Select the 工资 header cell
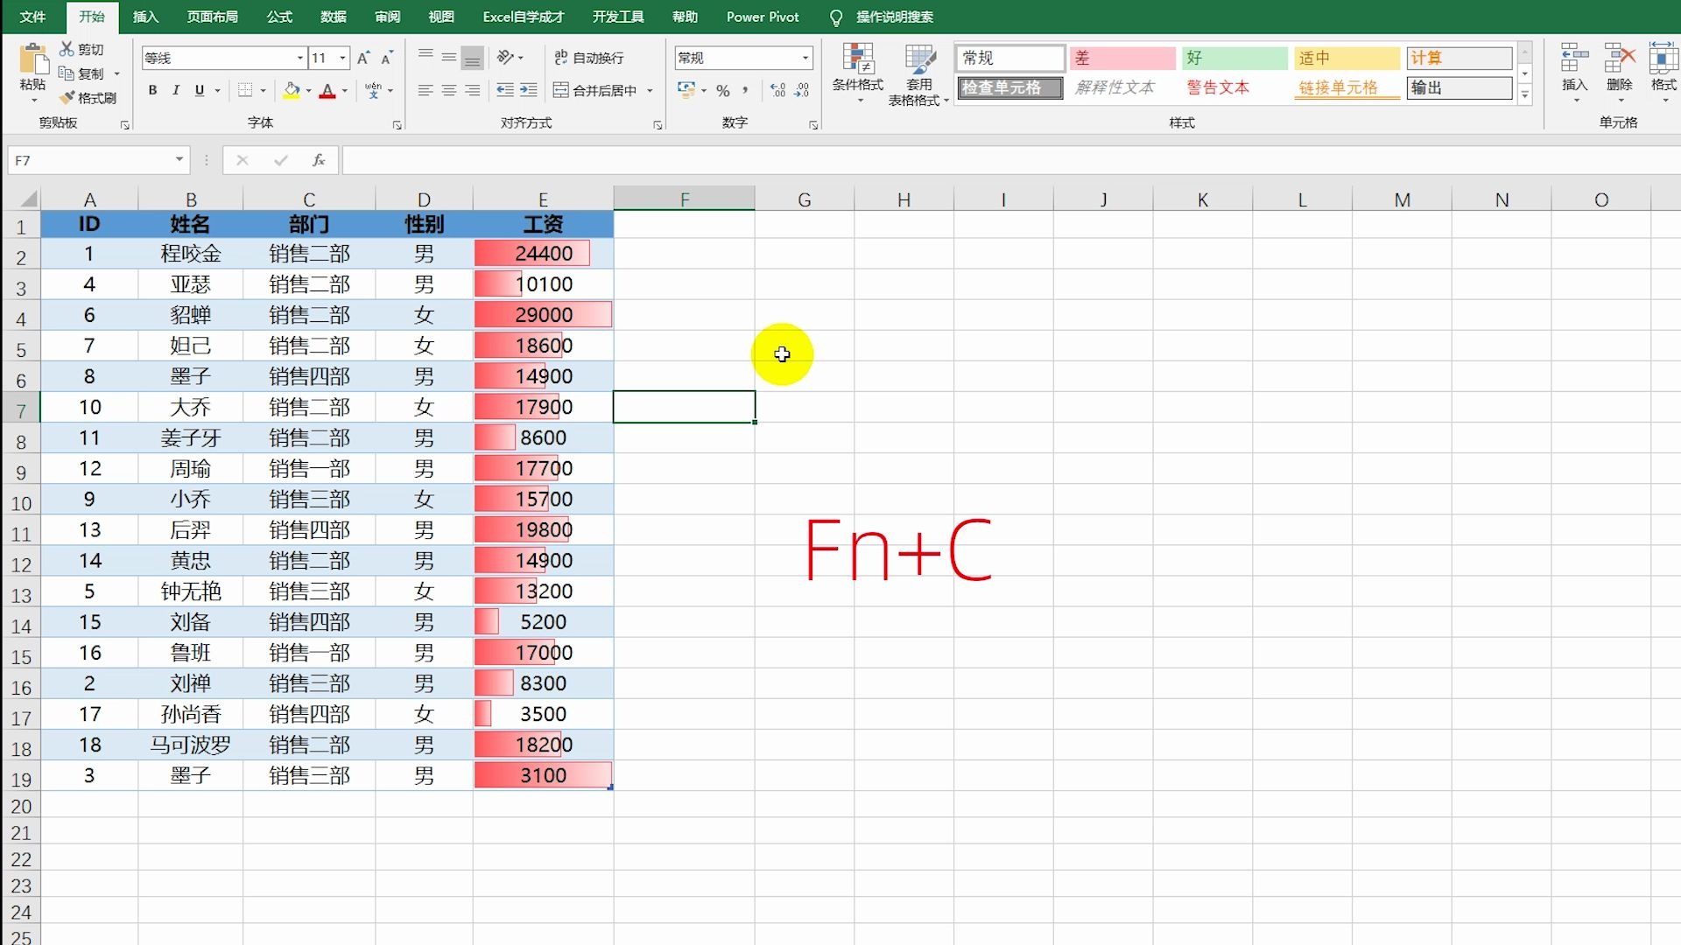This screenshot has width=1681, height=945. [543, 224]
